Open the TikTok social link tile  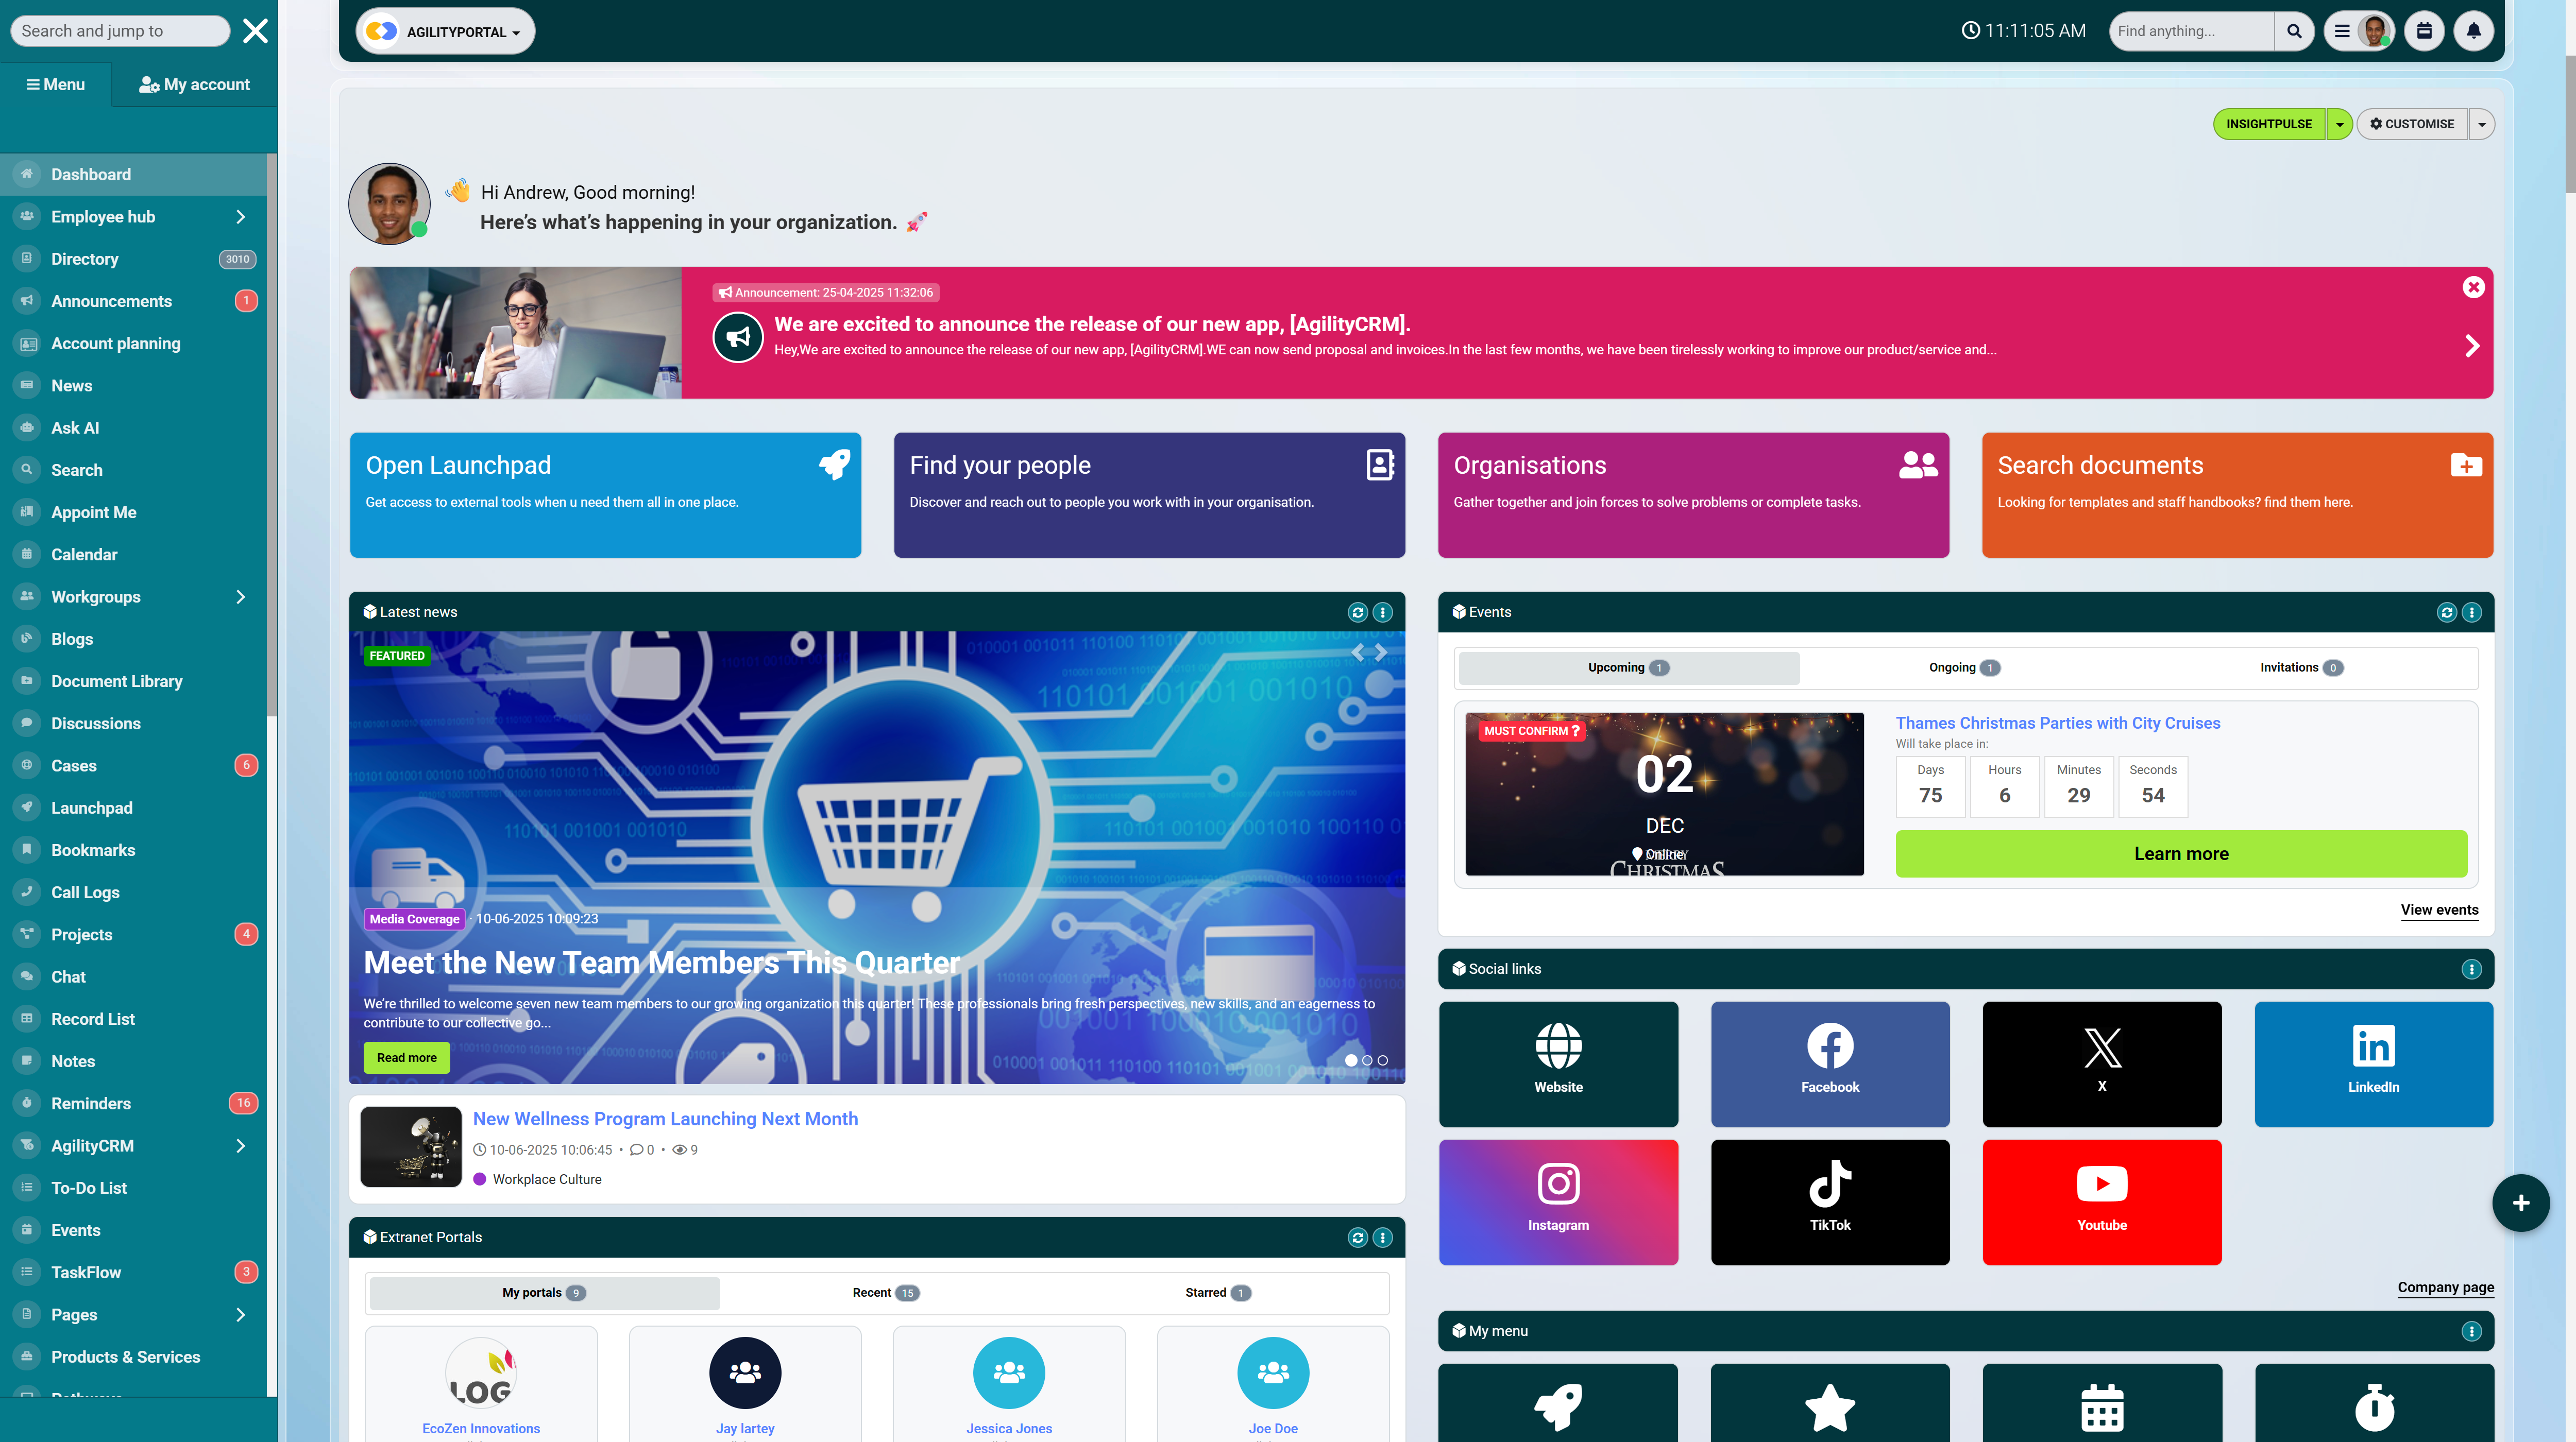tap(1829, 1201)
